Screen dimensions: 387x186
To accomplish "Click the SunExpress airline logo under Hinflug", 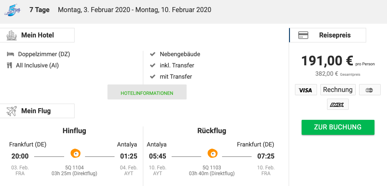I will [x=75, y=153].
